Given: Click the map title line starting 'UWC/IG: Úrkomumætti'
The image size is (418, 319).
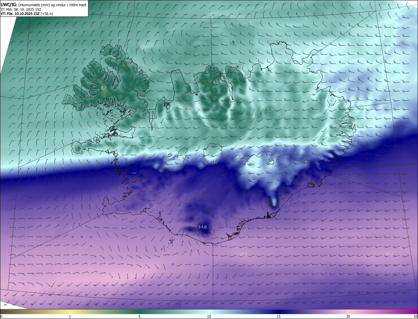Looking at the screenshot, I should click(x=44, y=4).
